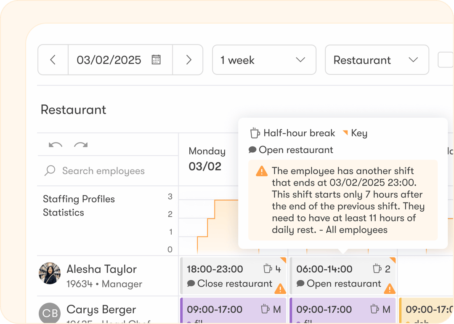
Task: Open the 1 week range dropdown
Action: (x=264, y=60)
